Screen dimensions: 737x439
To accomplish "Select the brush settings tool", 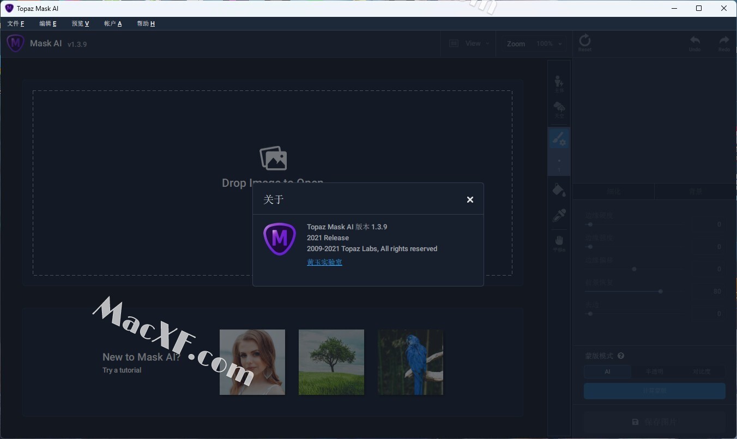I will pos(559,139).
